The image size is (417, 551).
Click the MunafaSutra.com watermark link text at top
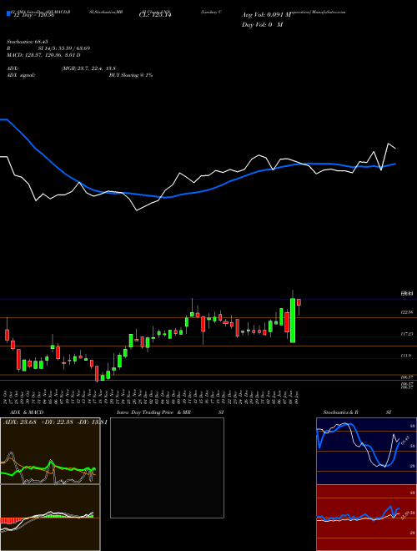tap(328, 12)
